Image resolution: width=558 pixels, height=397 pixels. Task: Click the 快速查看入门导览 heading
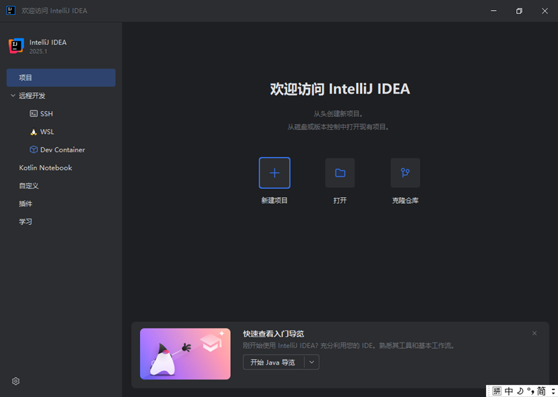tap(273, 334)
